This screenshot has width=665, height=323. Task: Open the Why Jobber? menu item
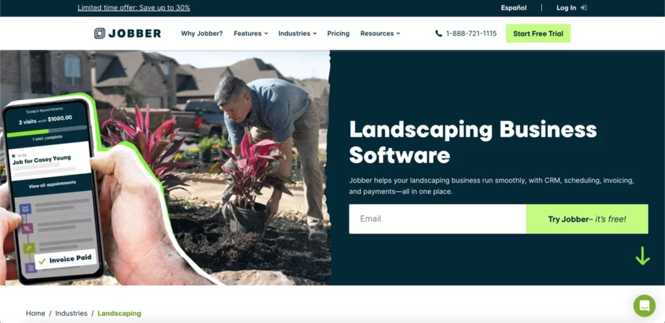pos(202,34)
